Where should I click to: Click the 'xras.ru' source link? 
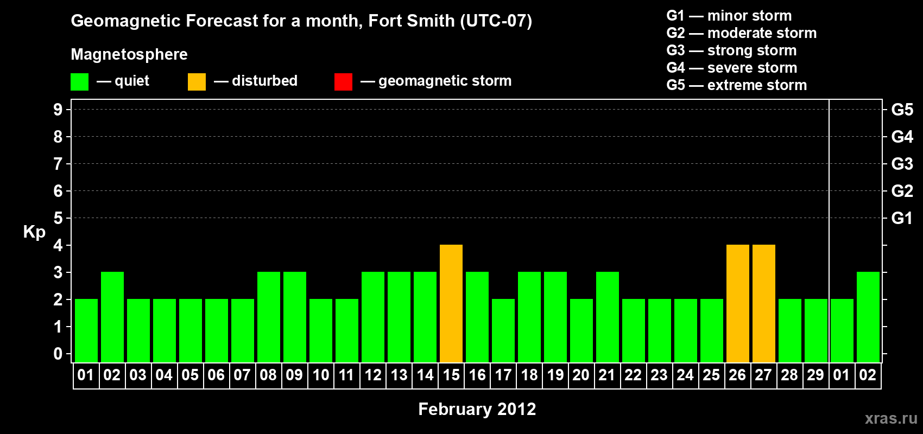891,418
